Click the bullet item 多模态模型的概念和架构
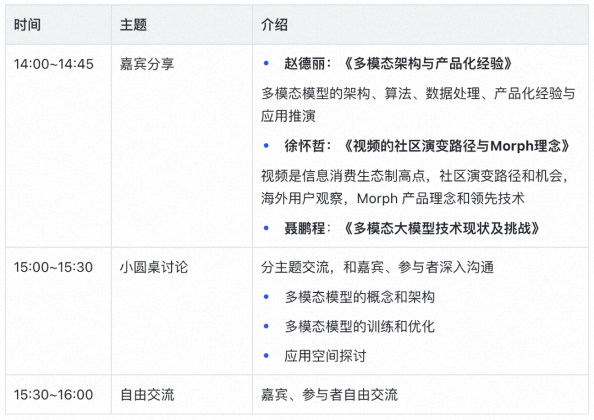Screen dimensions: 594x420 point(359,297)
